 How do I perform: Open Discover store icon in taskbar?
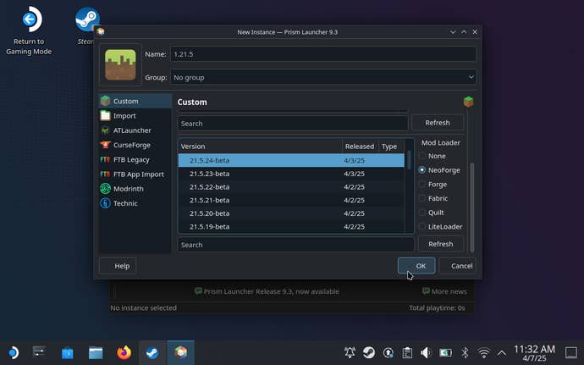pyautogui.click(x=68, y=352)
